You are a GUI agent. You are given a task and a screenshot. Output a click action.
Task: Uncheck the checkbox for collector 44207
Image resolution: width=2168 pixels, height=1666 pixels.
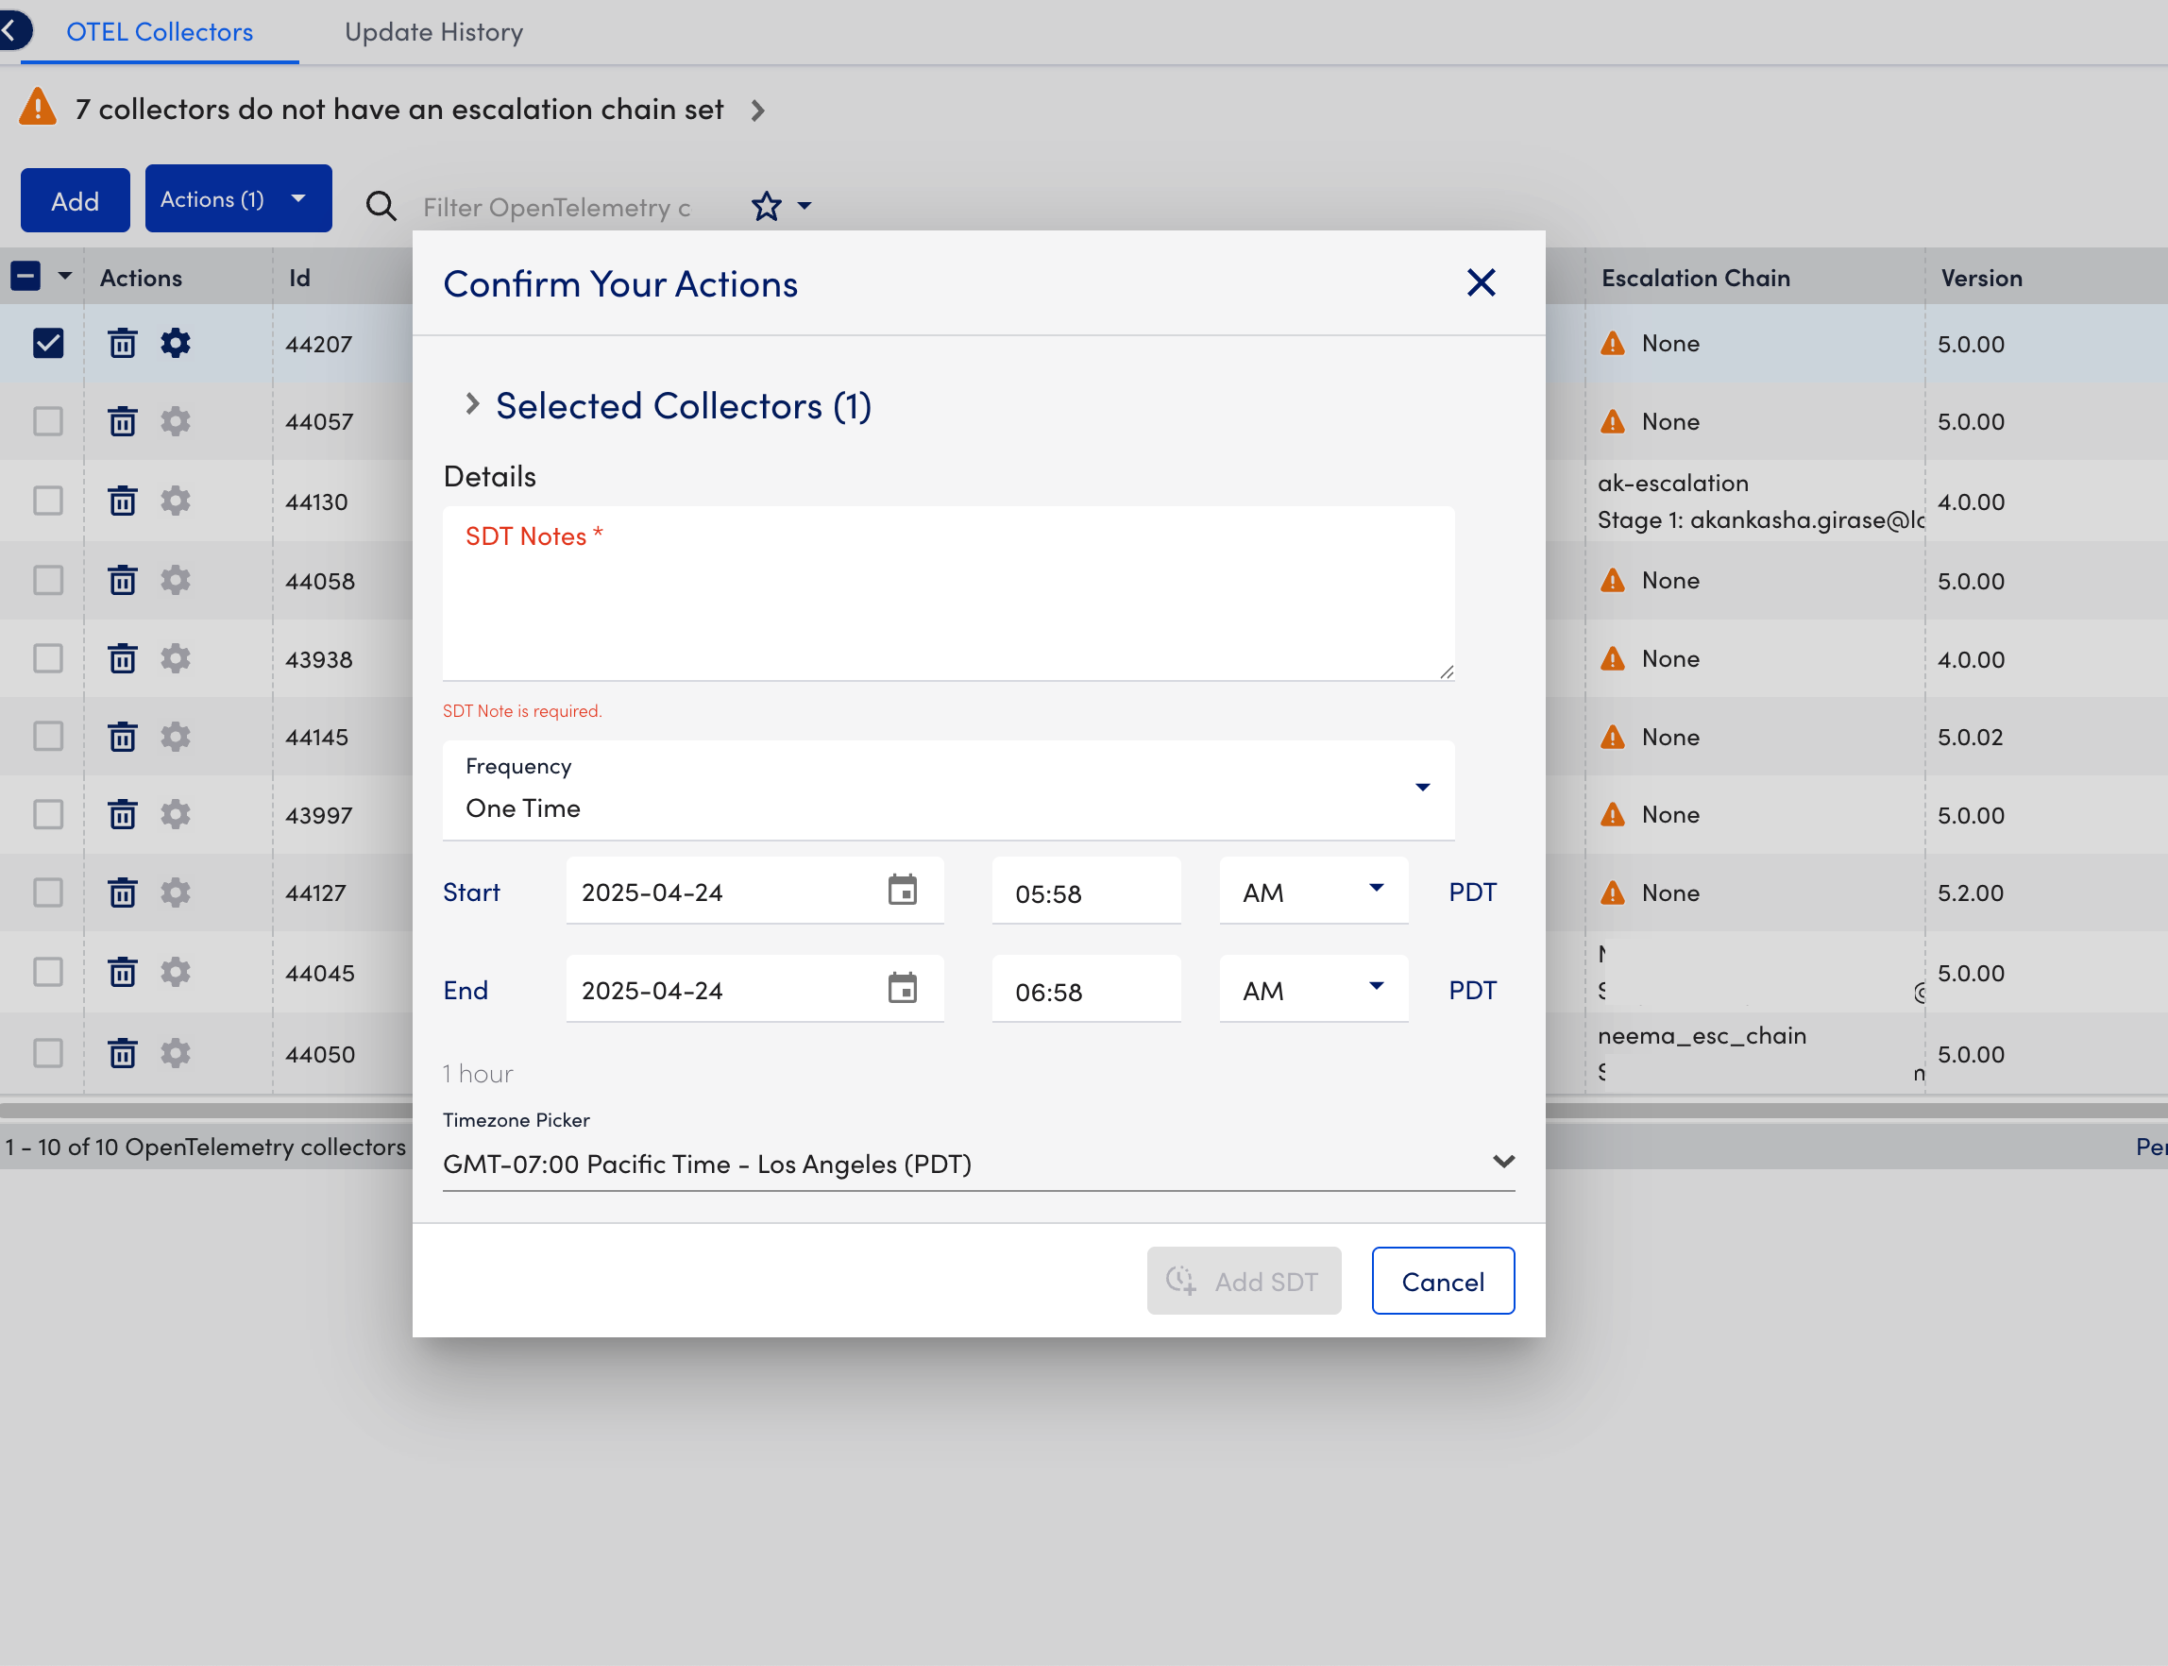(x=47, y=343)
